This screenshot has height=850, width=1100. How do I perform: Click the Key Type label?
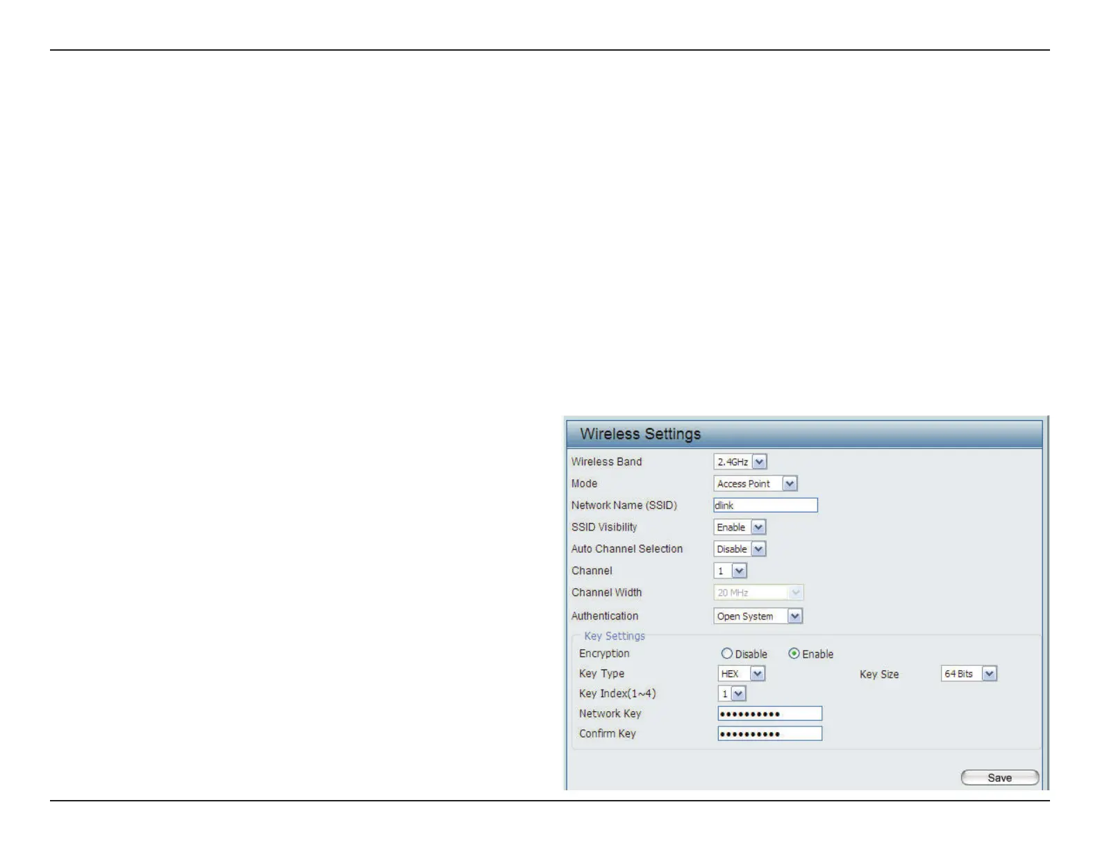point(601,674)
